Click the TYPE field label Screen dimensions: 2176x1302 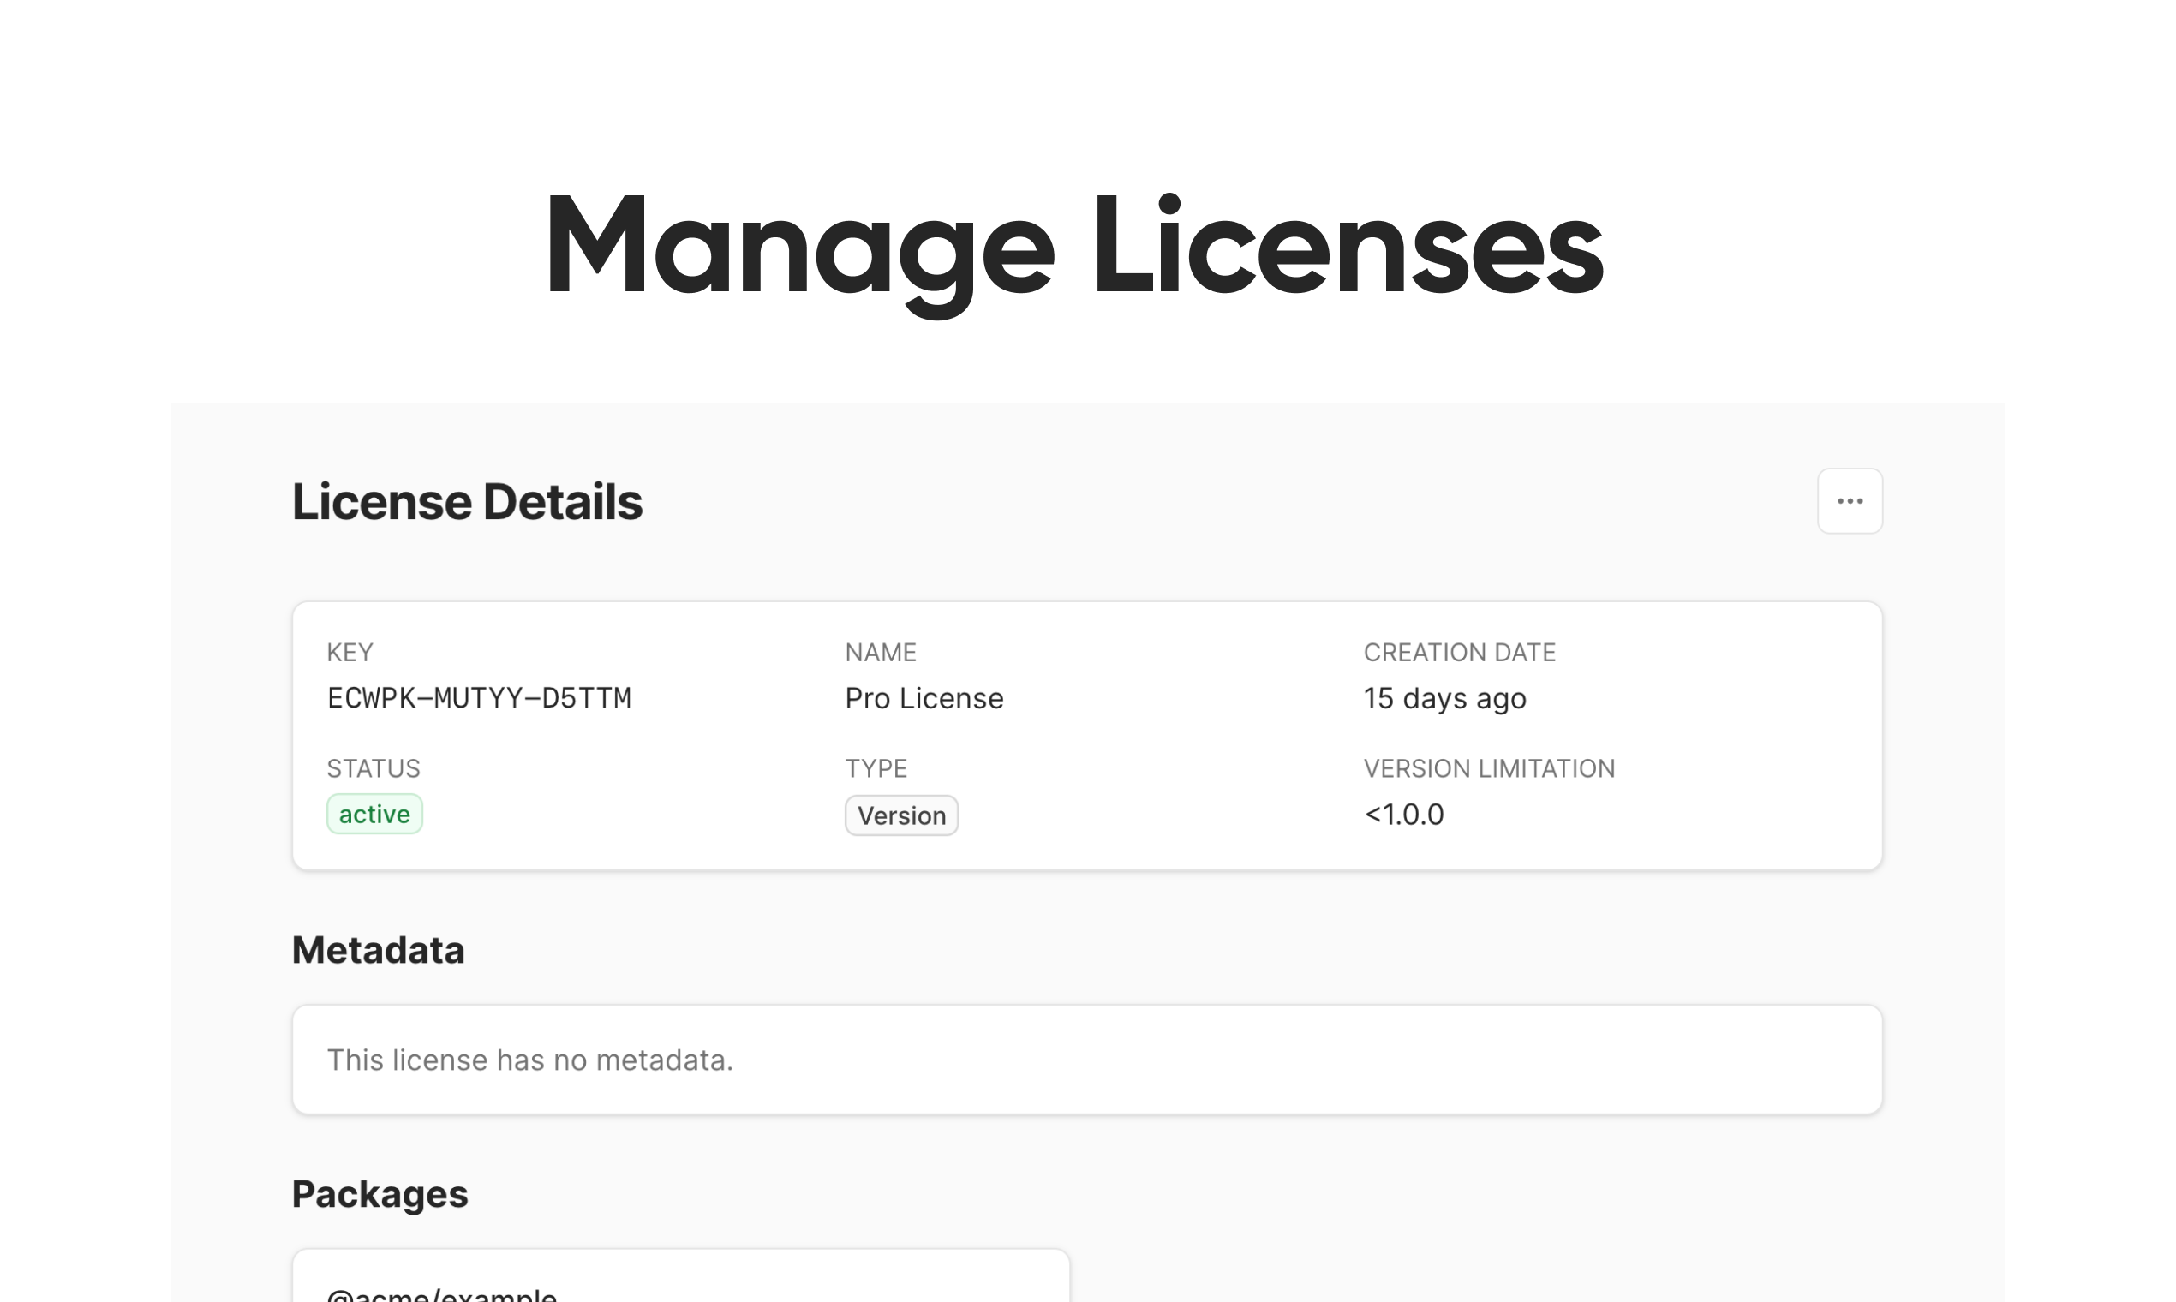coord(876,768)
